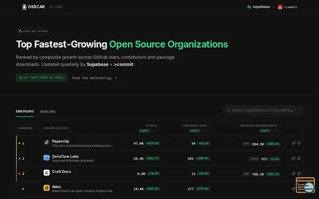Click the magnifier icon in the search box
The width and height of the screenshot is (319, 199).
coord(228,110)
